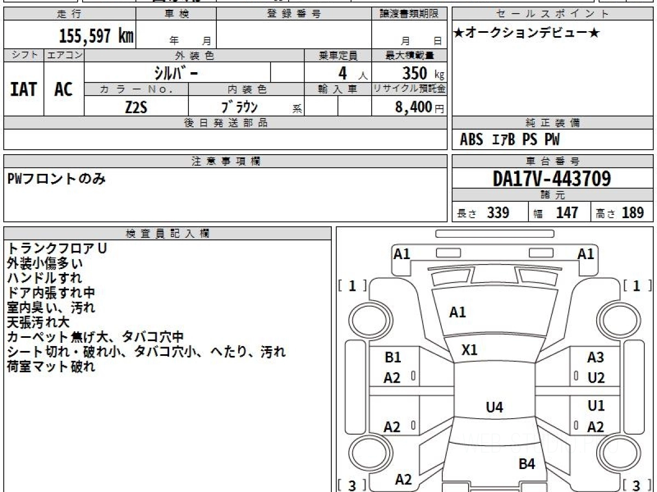Click the PWフロントのみ notice text

(57, 179)
